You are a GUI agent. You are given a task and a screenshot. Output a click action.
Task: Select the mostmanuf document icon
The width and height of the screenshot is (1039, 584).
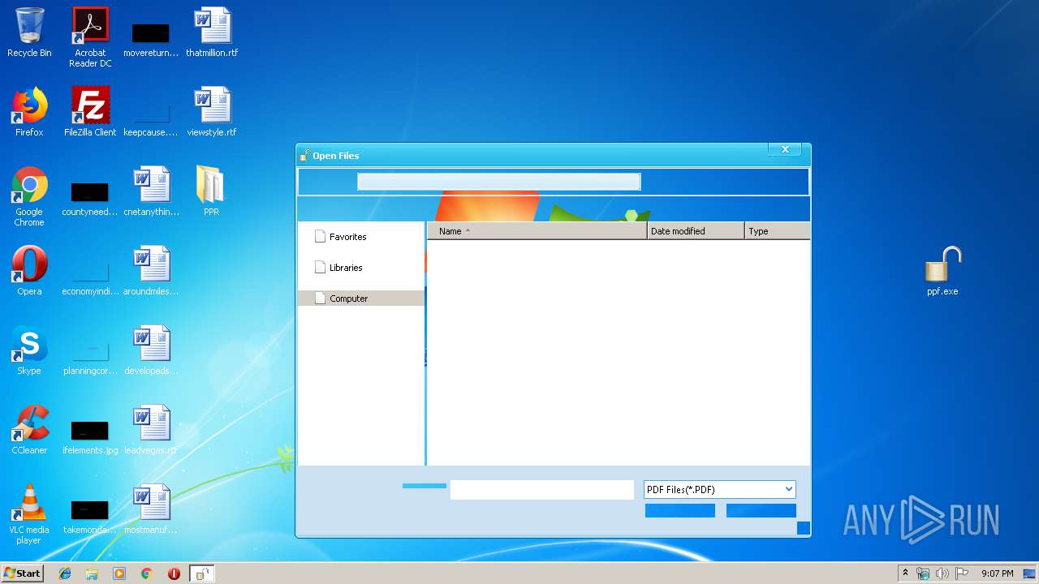click(x=151, y=509)
